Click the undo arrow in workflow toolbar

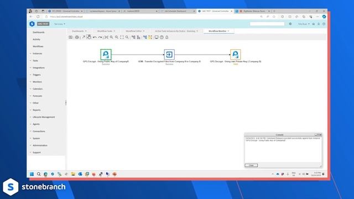[95, 37]
